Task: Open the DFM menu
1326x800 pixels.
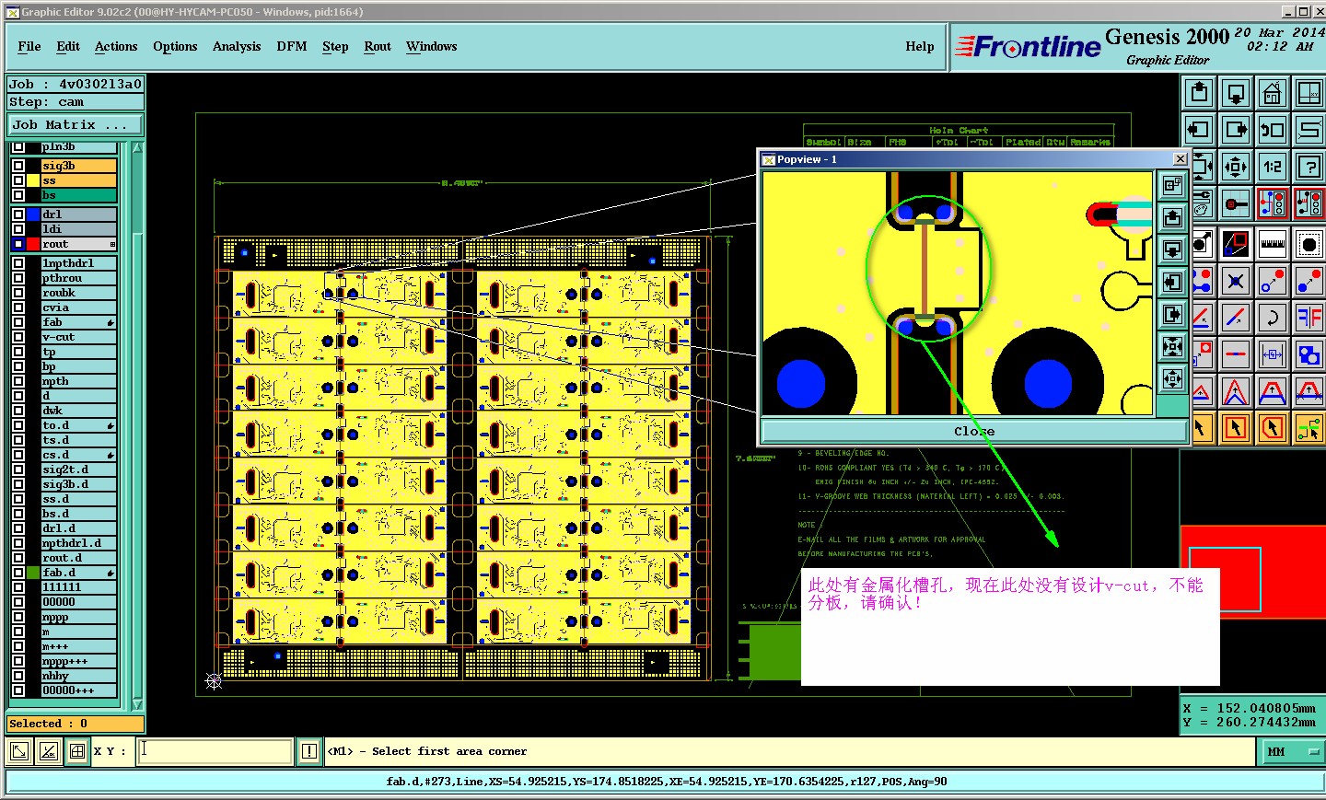Action: (292, 47)
